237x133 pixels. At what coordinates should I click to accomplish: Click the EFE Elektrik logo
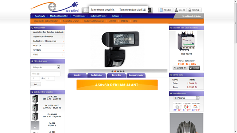tap(55, 7)
